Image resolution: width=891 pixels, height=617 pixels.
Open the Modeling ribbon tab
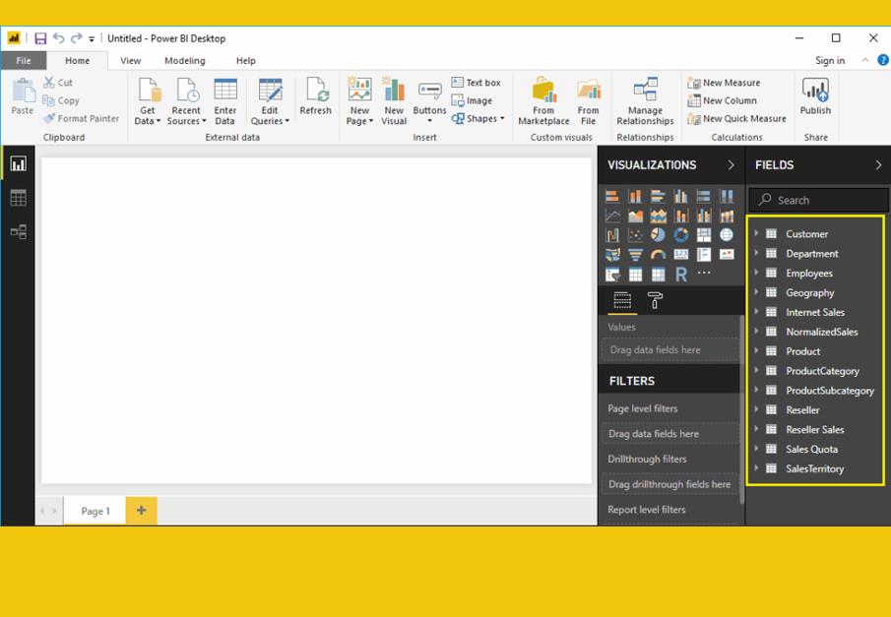point(184,61)
